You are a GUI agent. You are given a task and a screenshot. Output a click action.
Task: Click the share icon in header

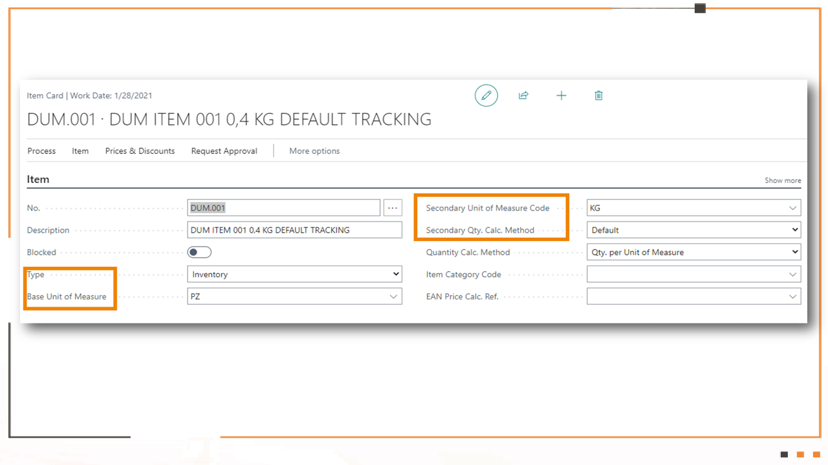coord(523,96)
